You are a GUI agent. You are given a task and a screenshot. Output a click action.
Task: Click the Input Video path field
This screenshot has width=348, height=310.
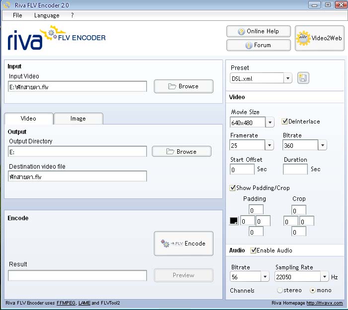[x=77, y=86]
